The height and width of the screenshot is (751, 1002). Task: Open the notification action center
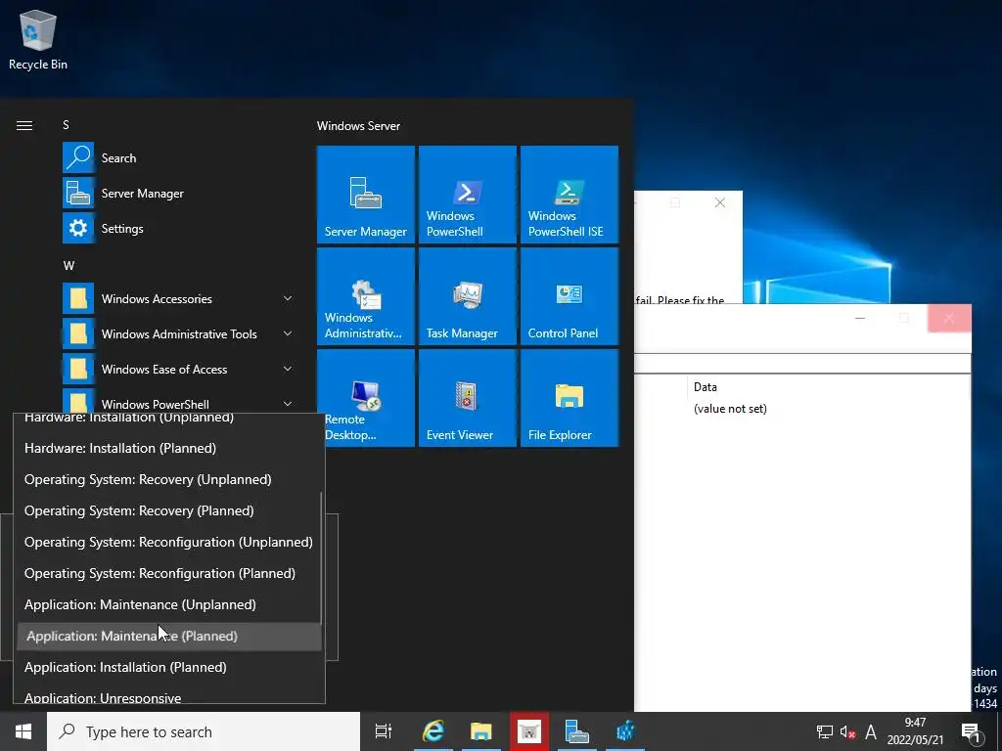coord(971,731)
